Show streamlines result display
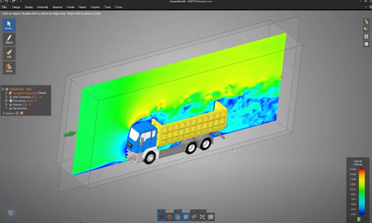 point(194,217)
